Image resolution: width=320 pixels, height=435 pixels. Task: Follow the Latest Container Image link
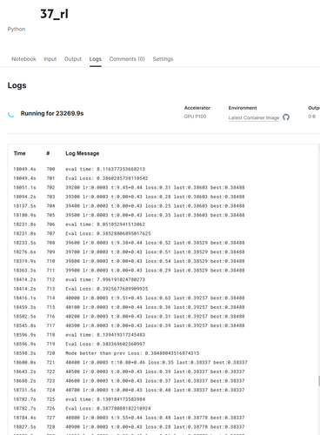254,117
